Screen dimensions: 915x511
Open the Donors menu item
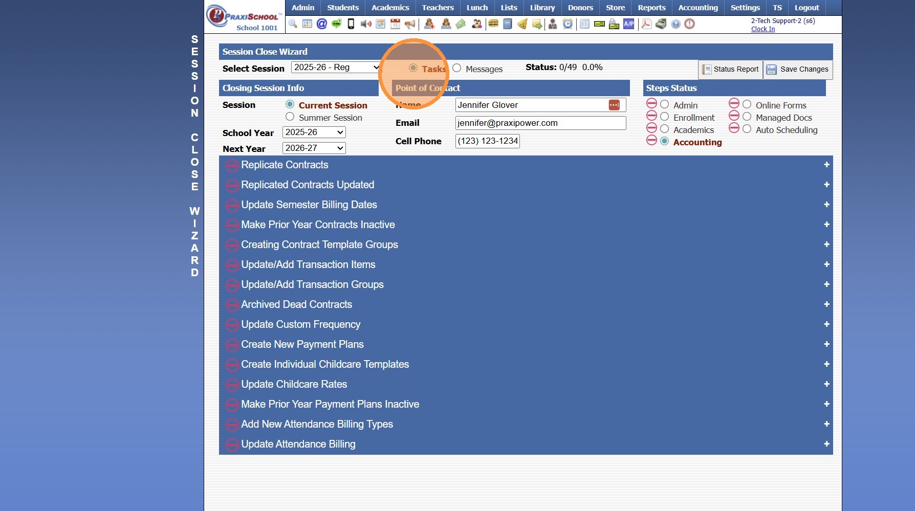(580, 8)
